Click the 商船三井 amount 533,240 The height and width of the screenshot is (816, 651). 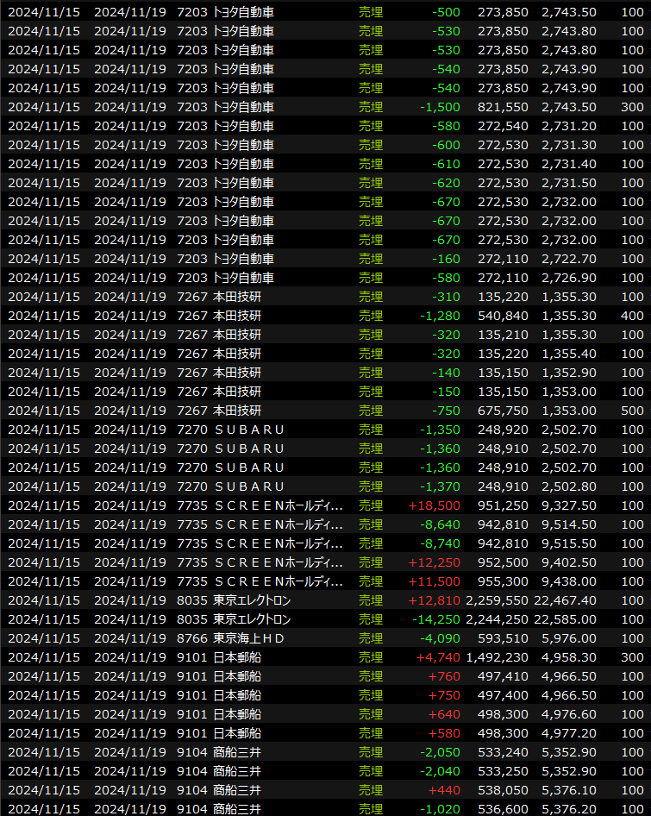tap(503, 752)
